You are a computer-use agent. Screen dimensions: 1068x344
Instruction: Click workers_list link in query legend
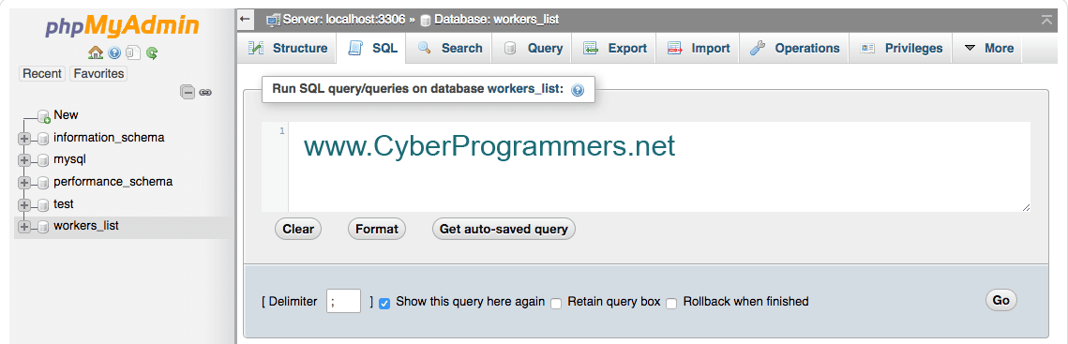[x=524, y=89]
